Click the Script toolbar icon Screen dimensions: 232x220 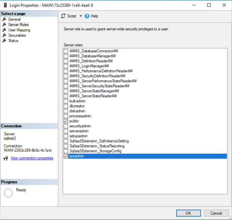63,16
